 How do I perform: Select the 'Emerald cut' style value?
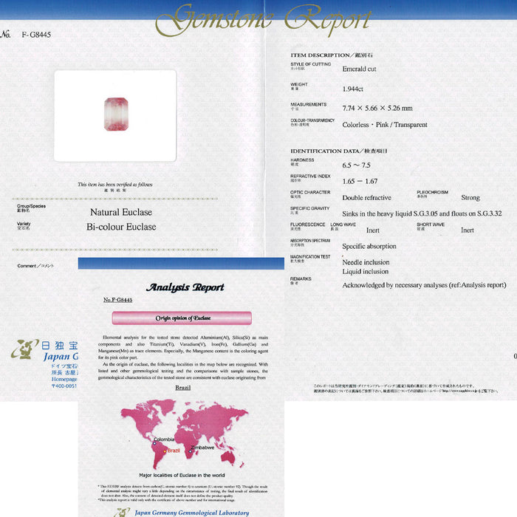click(x=361, y=69)
